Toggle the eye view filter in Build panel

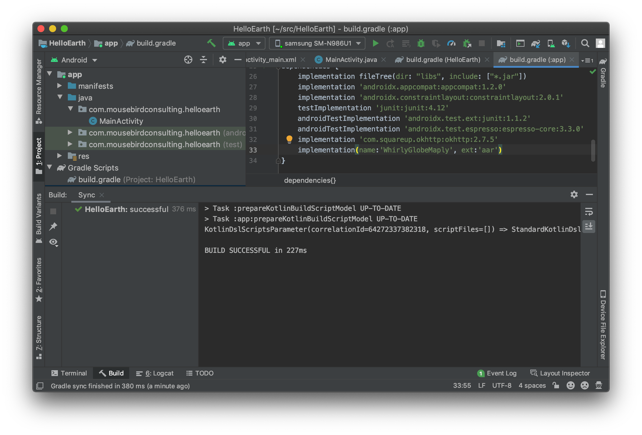53,242
